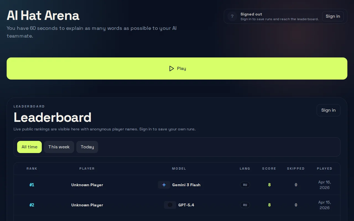Switch to Today tab
Screen dimensions: 354x221
pos(87,147)
